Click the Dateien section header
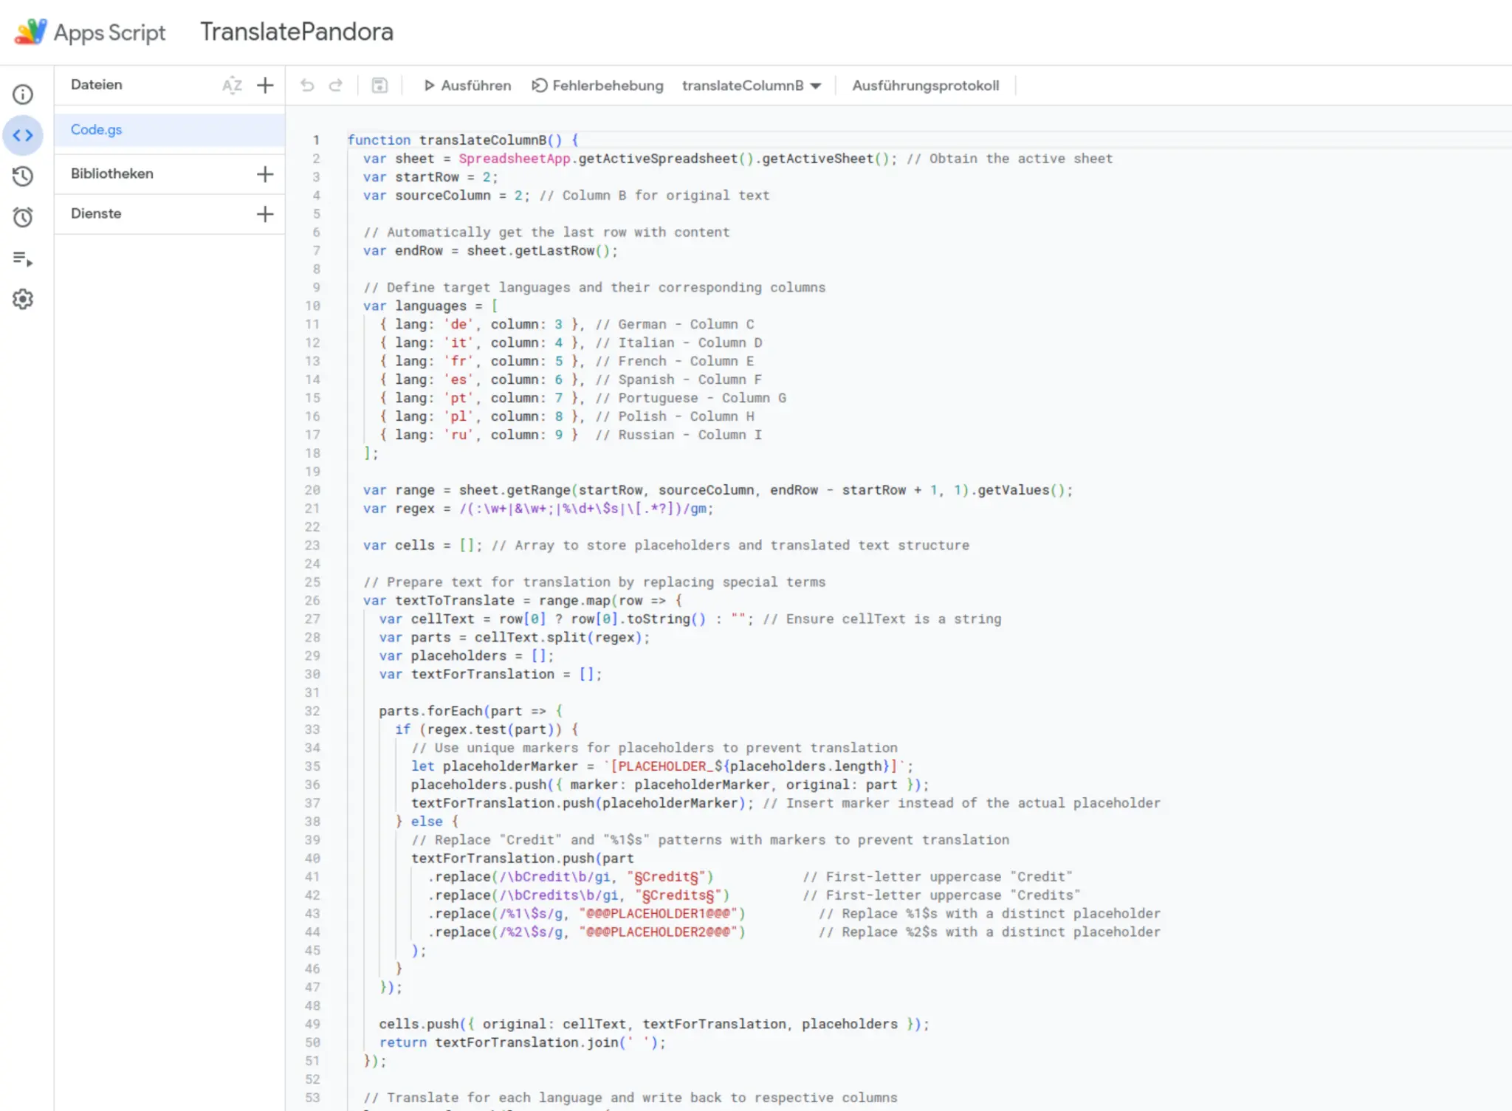This screenshot has width=1512, height=1111. pos(97,84)
